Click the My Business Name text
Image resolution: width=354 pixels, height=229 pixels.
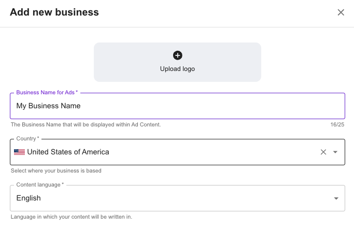click(x=48, y=106)
